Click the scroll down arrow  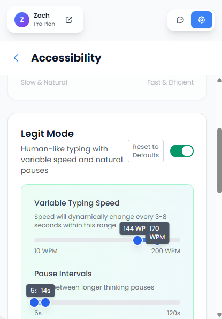pyautogui.click(x=219, y=315)
